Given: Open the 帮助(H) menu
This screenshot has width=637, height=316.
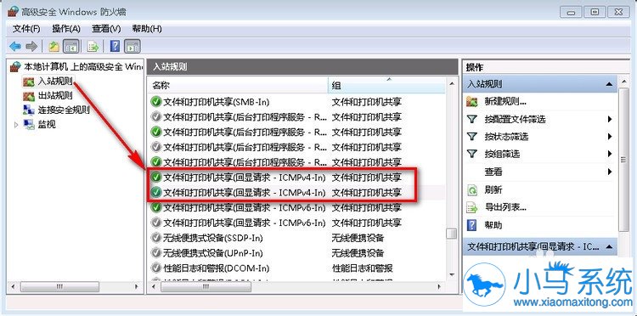Looking at the screenshot, I should 147,29.
